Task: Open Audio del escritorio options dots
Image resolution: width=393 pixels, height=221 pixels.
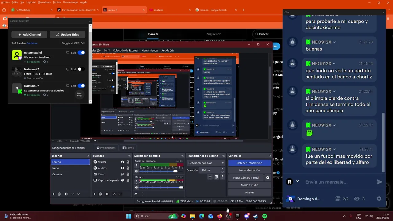Action: point(137,166)
